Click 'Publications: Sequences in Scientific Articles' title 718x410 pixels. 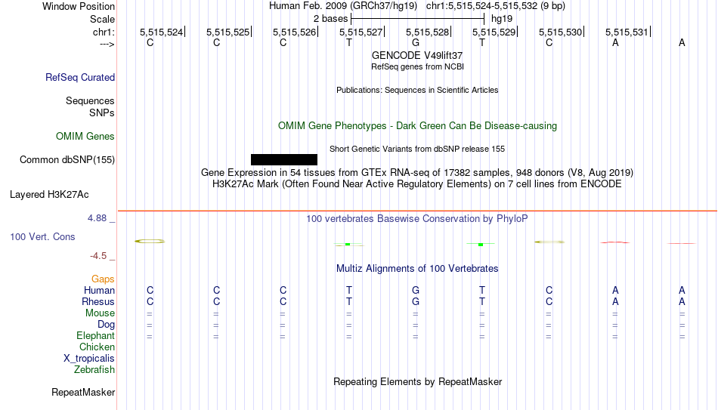coord(417,90)
